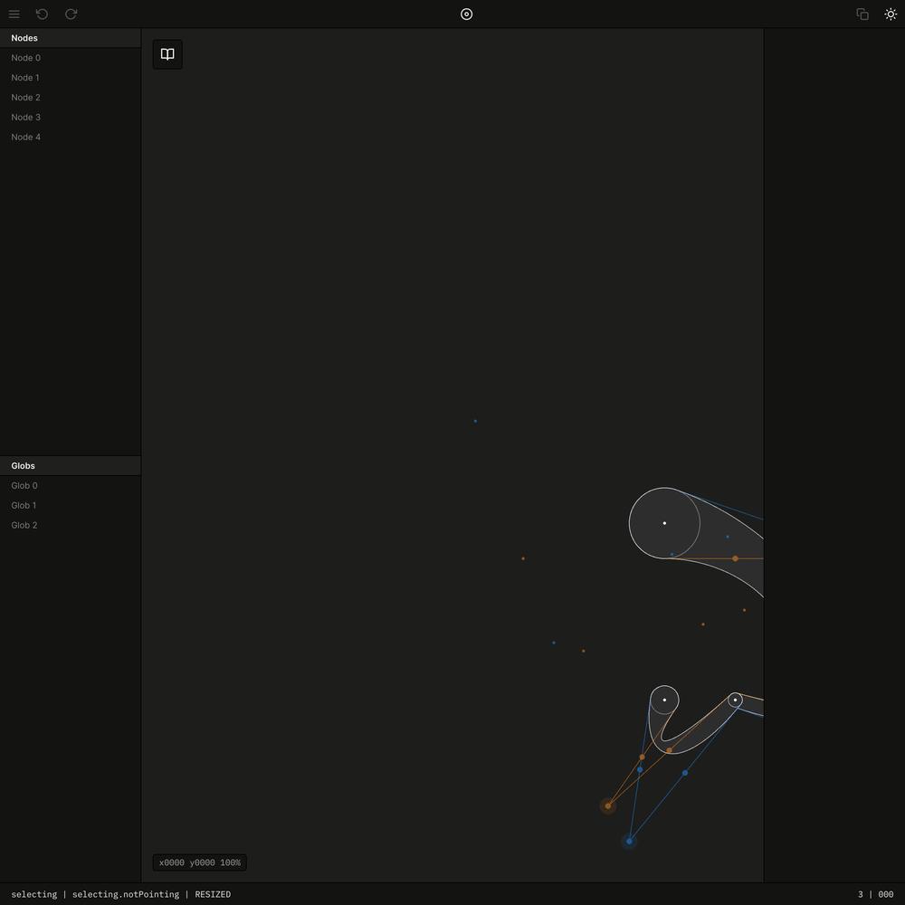
Task: Select Node 2 in the list
Action: pos(71,98)
